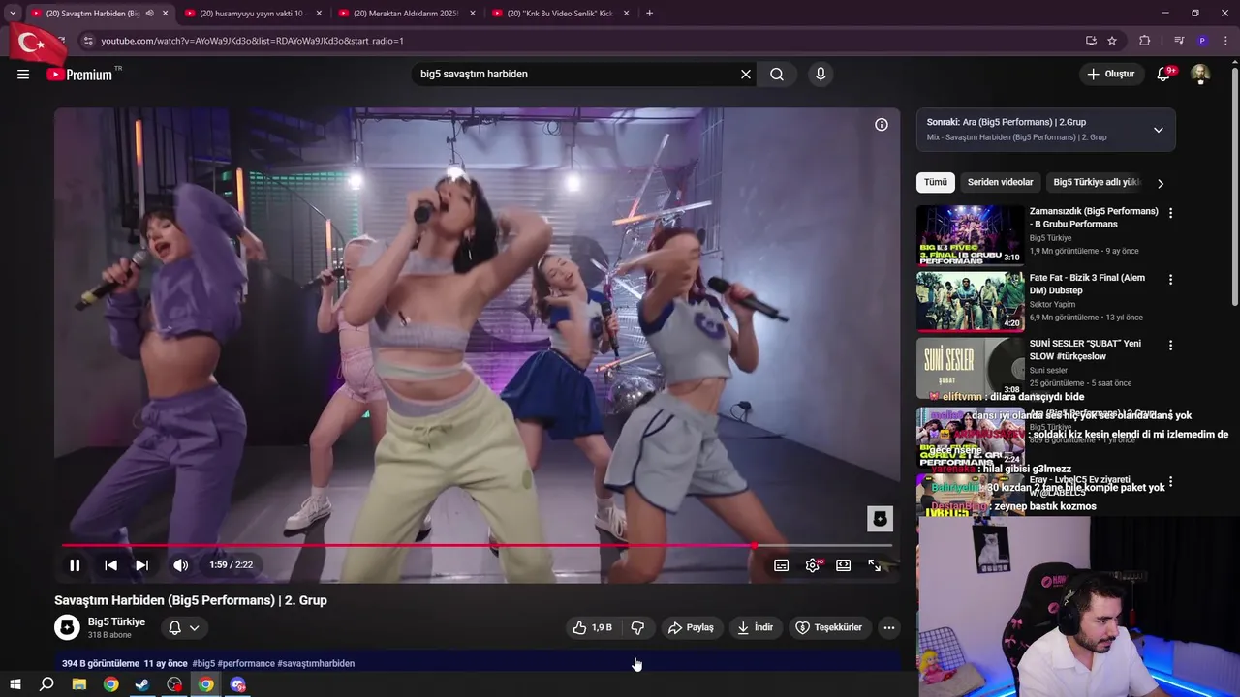Switch to husamyuyu yayın vakti tab
Image resolution: width=1240 pixels, height=697 pixels.
tap(252, 14)
